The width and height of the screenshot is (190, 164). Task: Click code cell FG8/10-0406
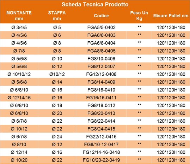tap(101, 59)
